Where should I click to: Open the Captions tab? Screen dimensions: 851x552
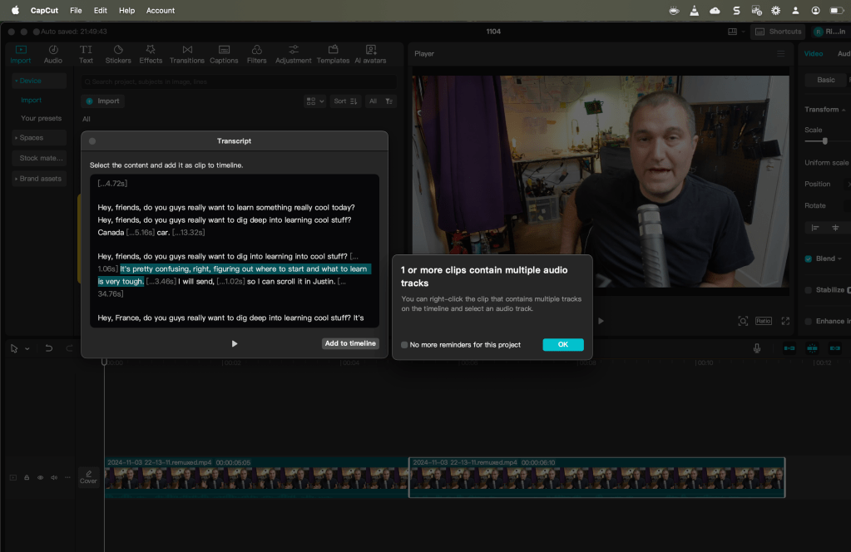click(224, 54)
